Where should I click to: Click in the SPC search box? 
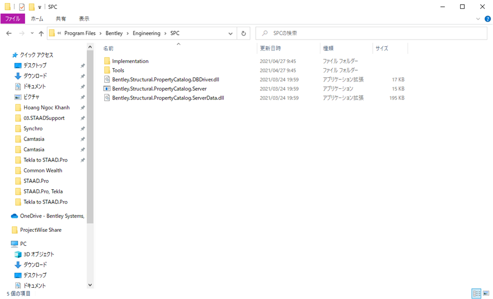point(371,33)
